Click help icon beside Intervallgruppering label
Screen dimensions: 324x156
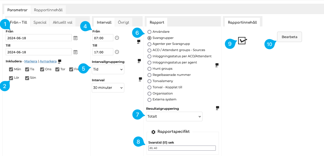coord(139,61)
